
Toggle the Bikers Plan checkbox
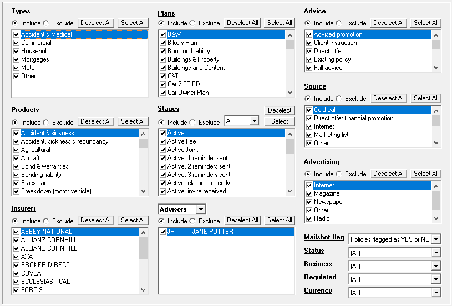(x=163, y=43)
